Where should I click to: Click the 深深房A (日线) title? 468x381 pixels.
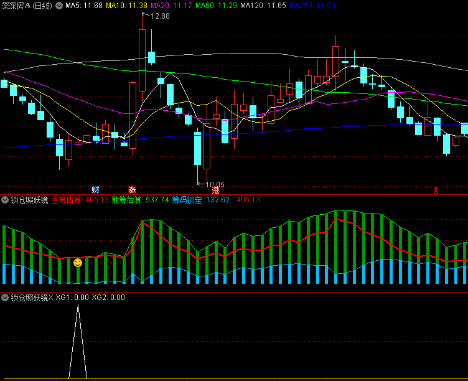click(x=27, y=6)
